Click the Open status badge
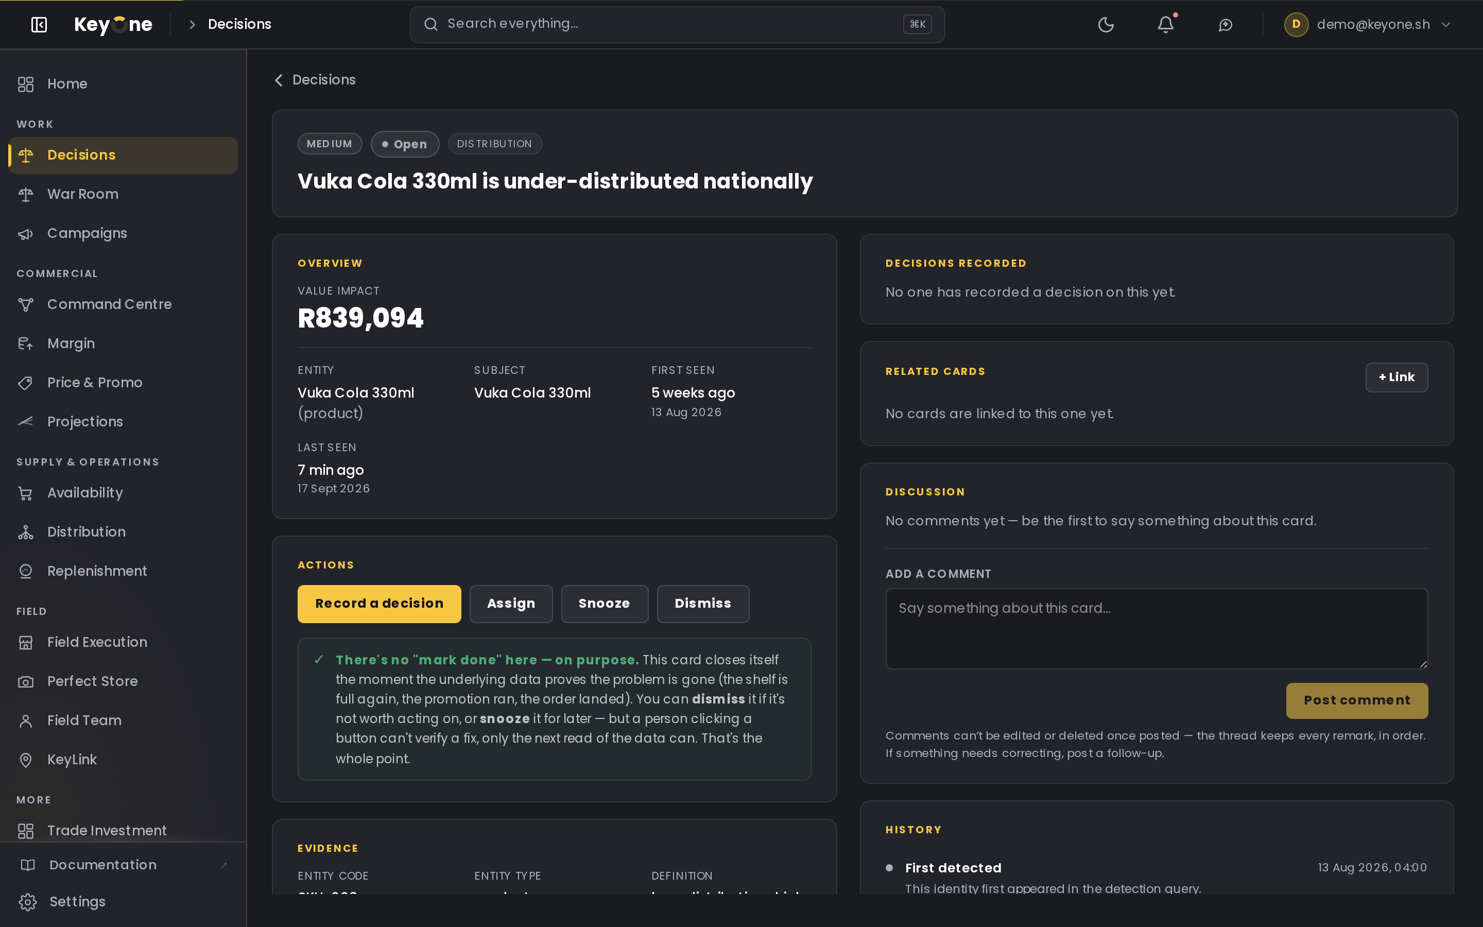The image size is (1483, 927). click(x=404, y=145)
